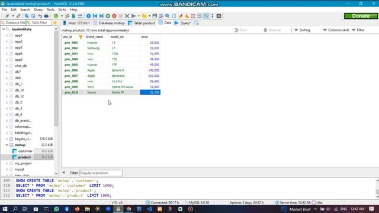The width and height of the screenshot is (379, 213).
Task: Click the Save icon in the toolbar
Action: [155, 16]
